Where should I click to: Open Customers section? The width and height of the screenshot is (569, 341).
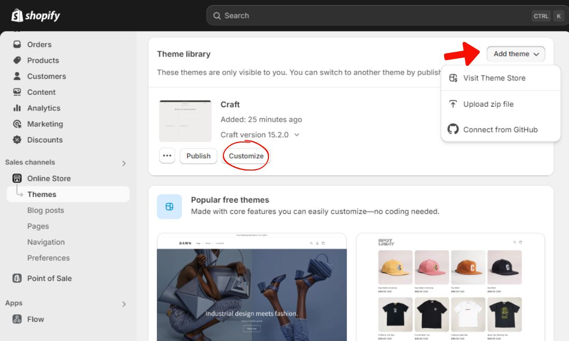click(x=47, y=76)
